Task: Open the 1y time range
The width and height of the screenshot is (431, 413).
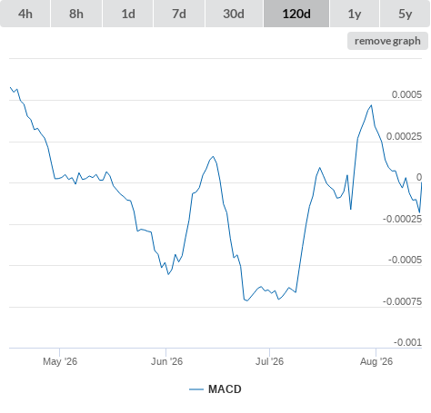Action: click(x=355, y=14)
